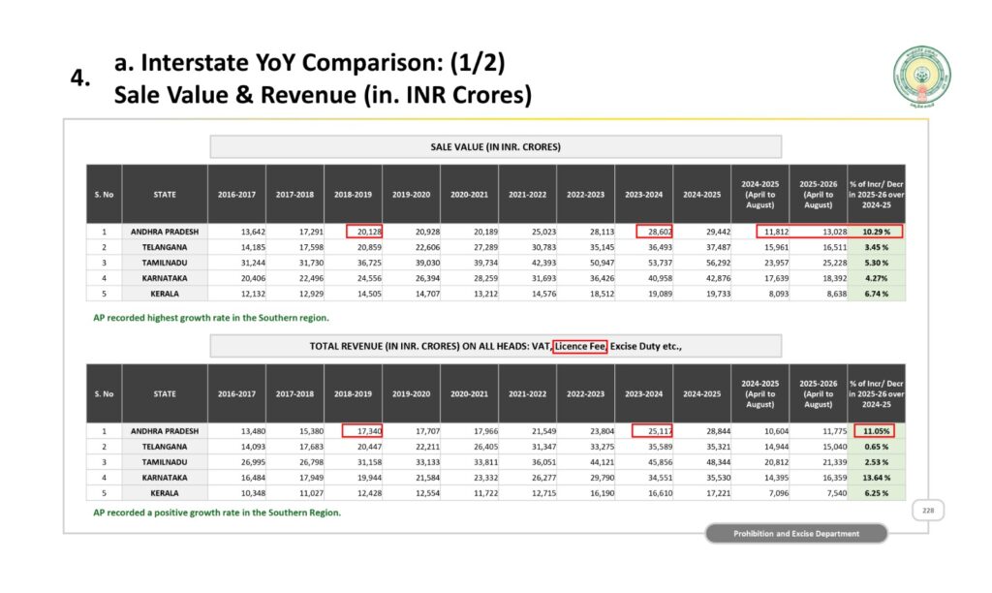The image size is (992, 593).
Task: Select the Sale Value (in INR. Crores) table banner
Action: point(495,146)
